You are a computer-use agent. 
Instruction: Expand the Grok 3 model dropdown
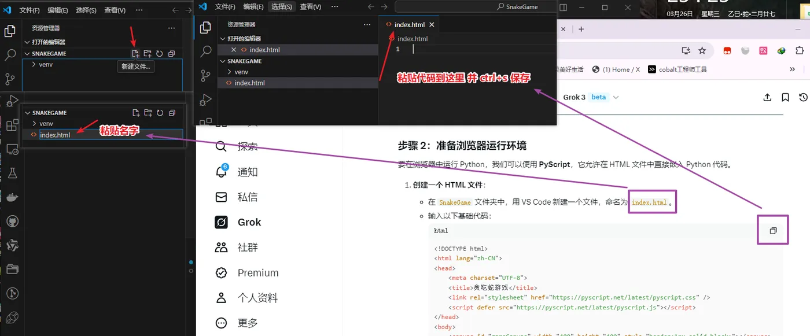pyautogui.click(x=616, y=97)
